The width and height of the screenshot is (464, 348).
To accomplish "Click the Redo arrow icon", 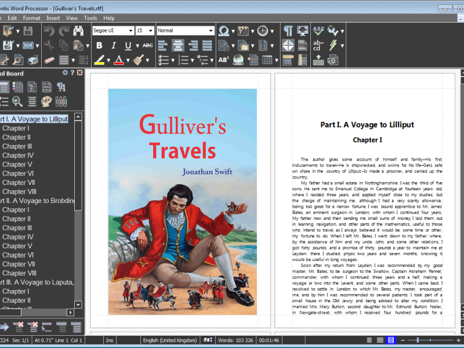I will (64, 31).
